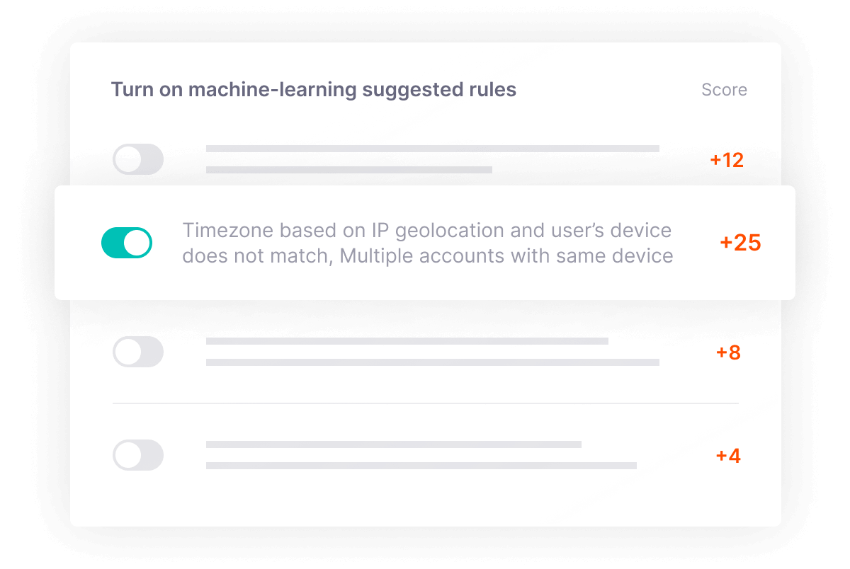The width and height of the screenshot is (850, 569).
Task: Enable the bottom +4 rule toggle
Action: coord(138,455)
